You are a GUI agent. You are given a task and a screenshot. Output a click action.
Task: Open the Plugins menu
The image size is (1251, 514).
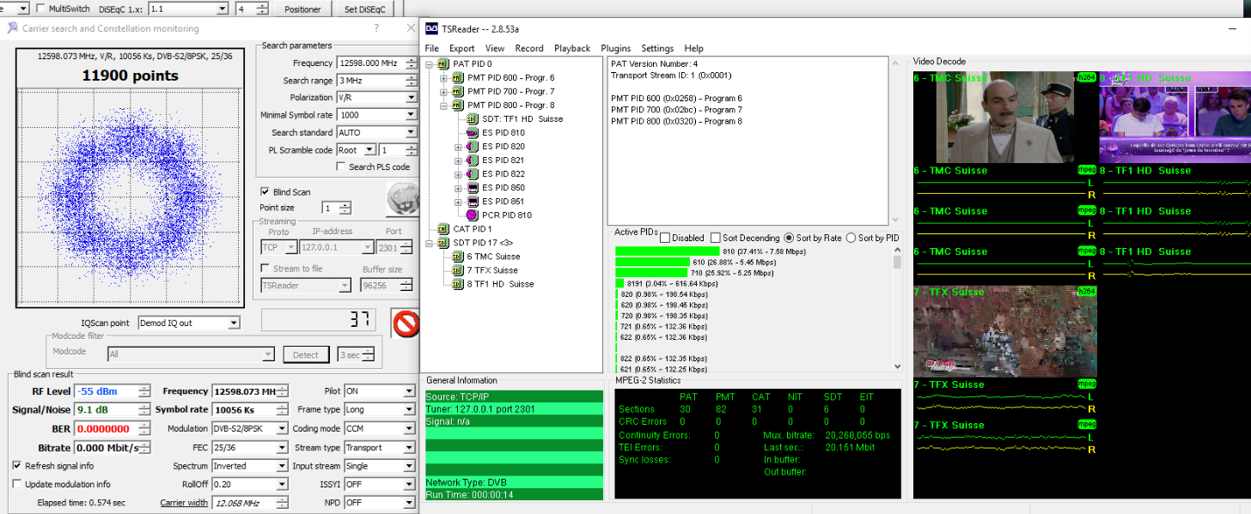click(615, 48)
